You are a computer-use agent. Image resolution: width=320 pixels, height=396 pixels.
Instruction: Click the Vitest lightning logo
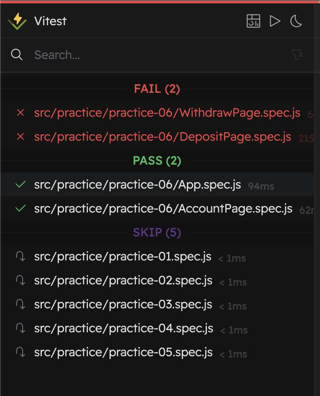(x=17, y=21)
